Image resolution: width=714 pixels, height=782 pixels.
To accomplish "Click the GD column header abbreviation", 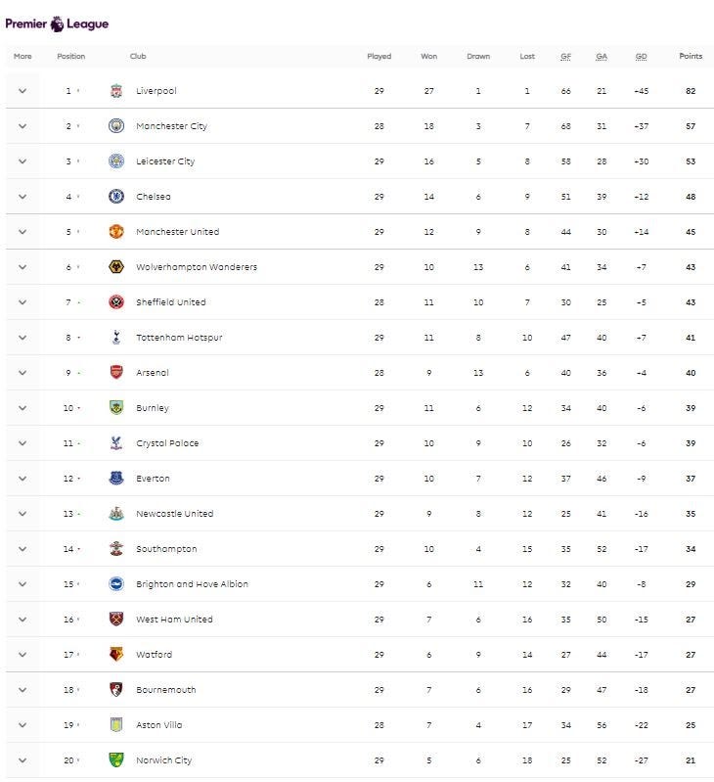I will tap(642, 57).
